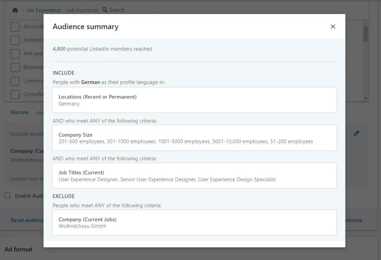Click the Search magnifier icon
381x260 pixels.
pyautogui.click(x=105, y=10)
